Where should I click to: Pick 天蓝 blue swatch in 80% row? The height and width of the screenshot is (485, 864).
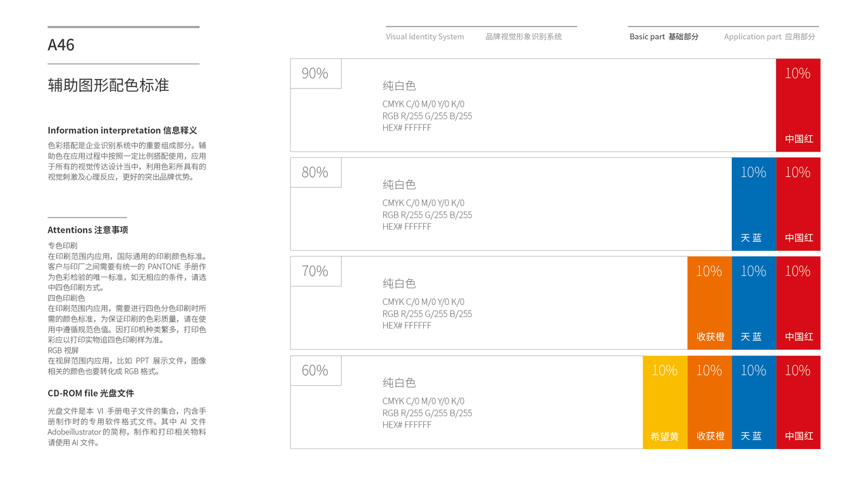pyautogui.click(x=754, y=204)
